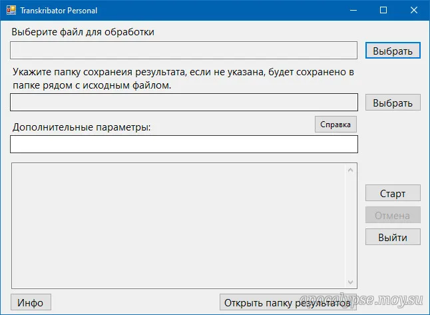Click the file-to-process path field
Screen dimensions: 430x315
(x=184, y=51)
